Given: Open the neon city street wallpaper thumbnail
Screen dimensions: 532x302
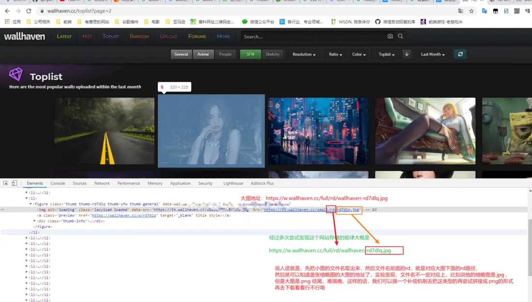Looking at the screenshot, I should [x=318, y=131].
